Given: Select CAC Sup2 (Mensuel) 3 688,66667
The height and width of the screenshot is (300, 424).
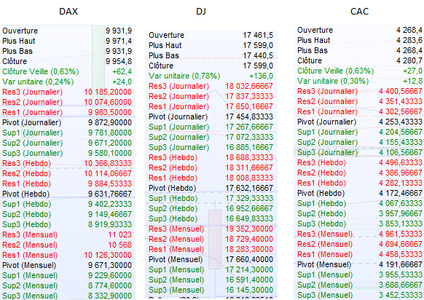Looking at the screenshot, I should [360, 285].
